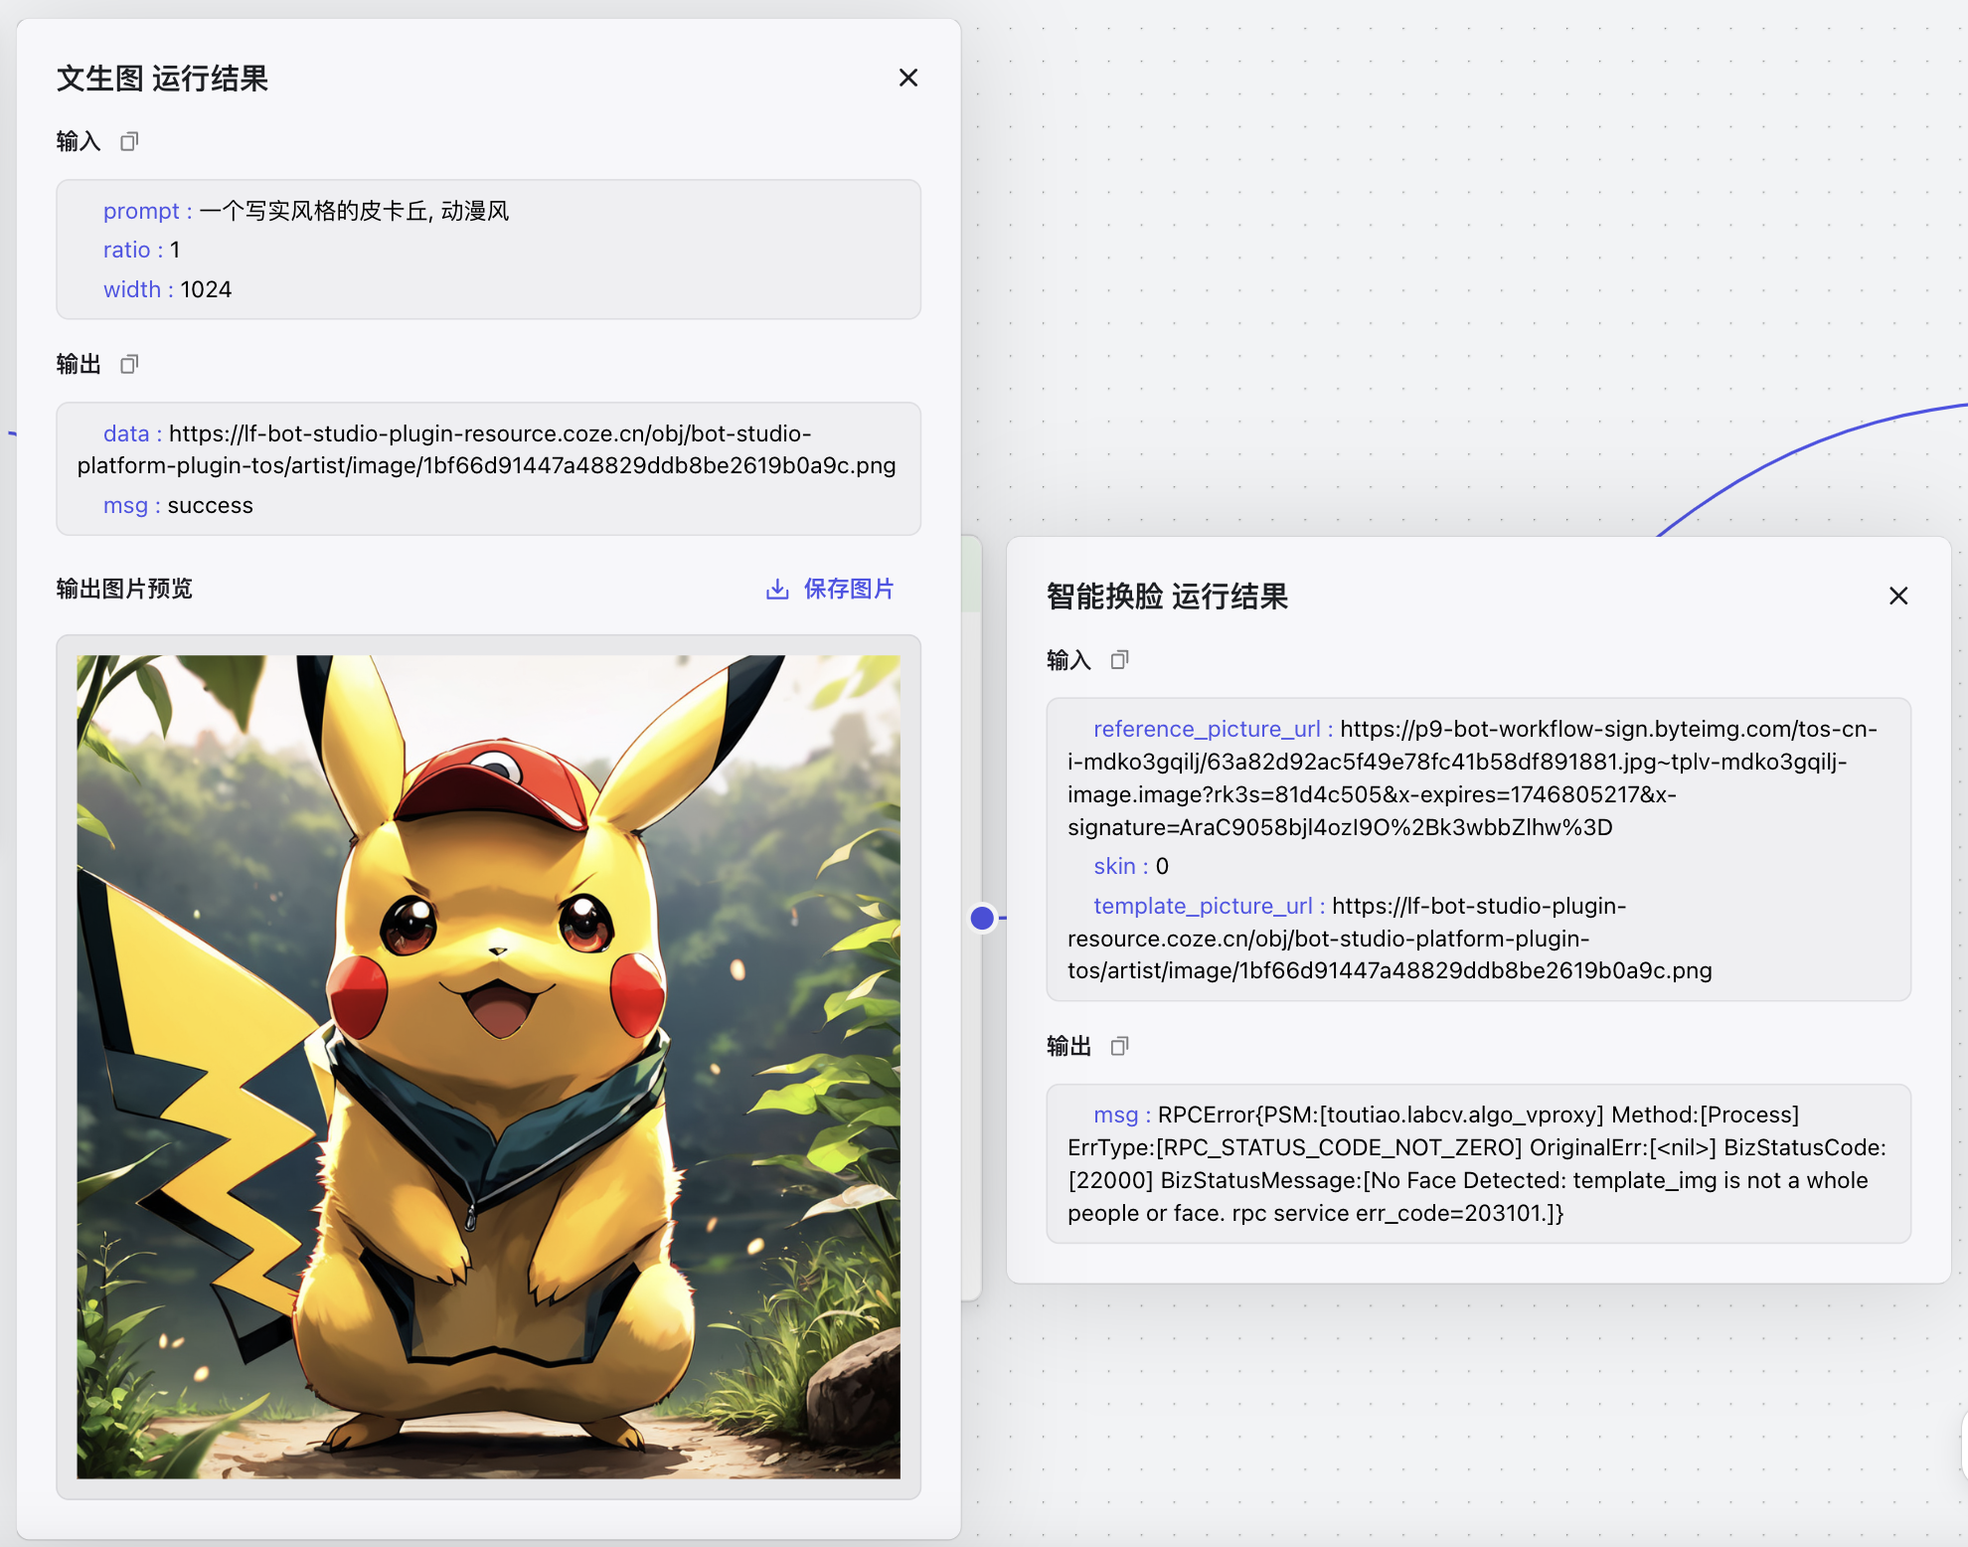Image resolution: width=1968 pixels, height=1547 pixels.
Task: Click msg success value
Action: click(x=210, y=505)
